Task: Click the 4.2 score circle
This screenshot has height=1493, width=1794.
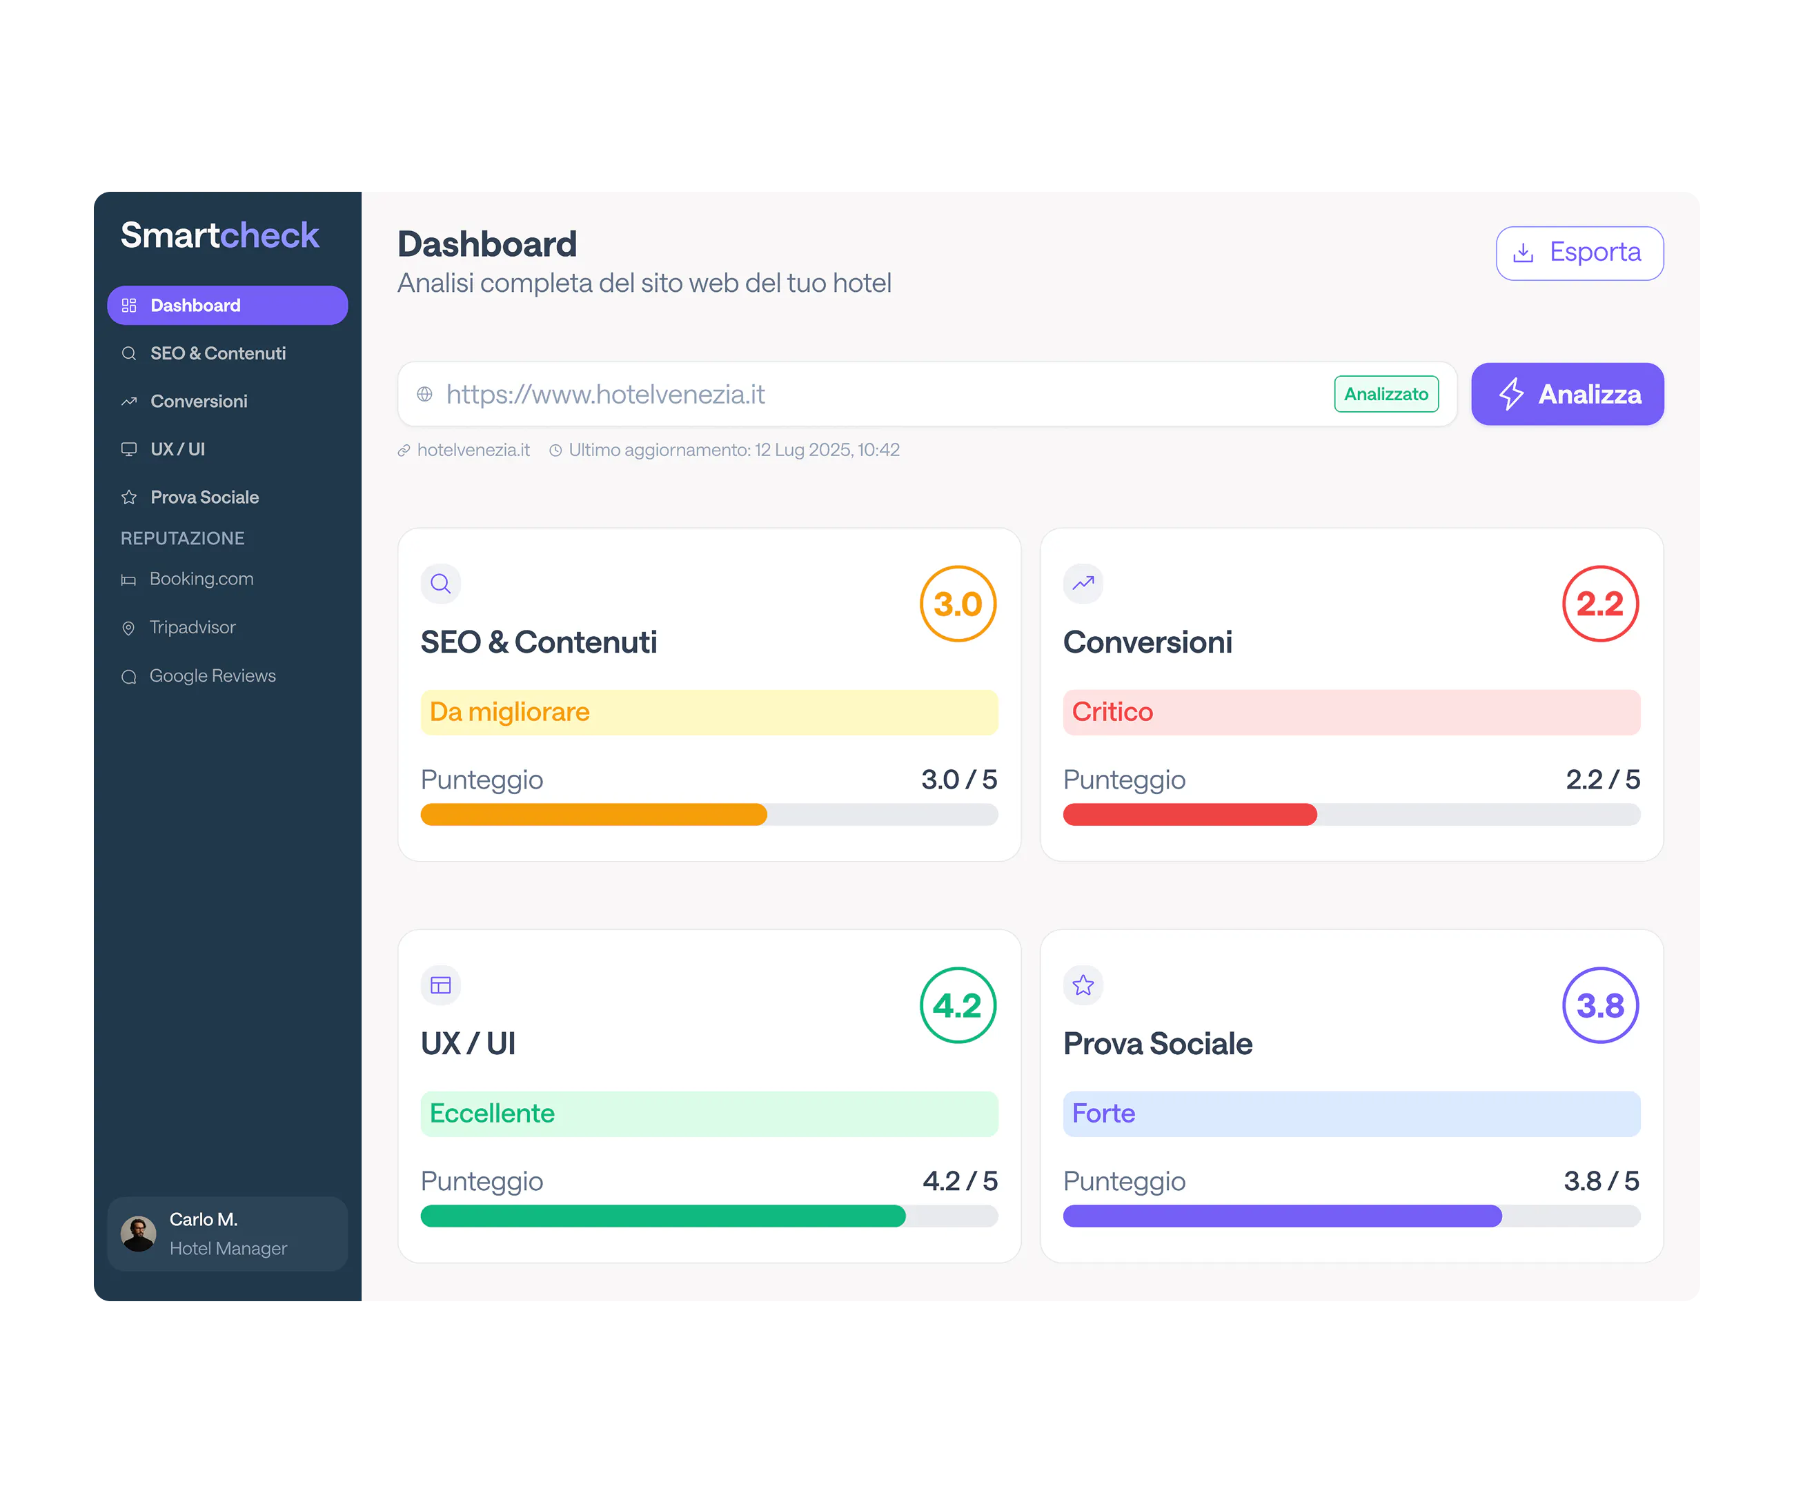Action: 958,1005
